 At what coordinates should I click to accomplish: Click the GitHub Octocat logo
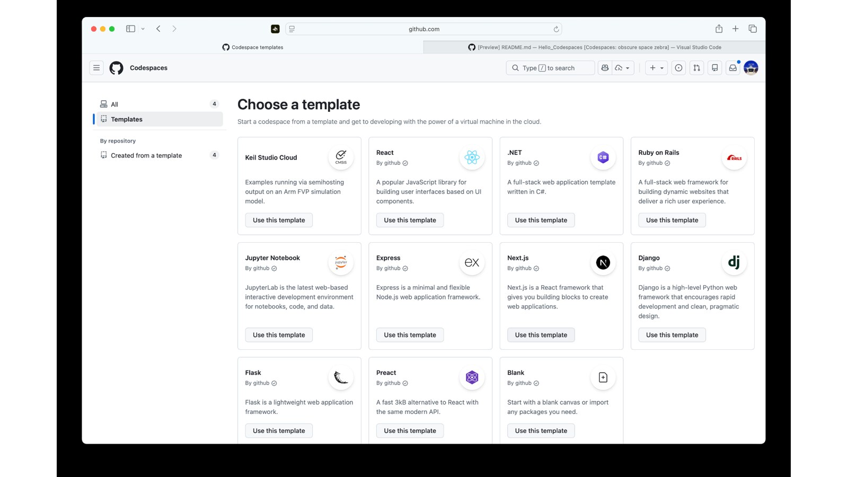(116, 68)
